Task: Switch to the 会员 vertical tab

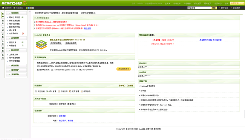Action: click(x=3, y=43)
